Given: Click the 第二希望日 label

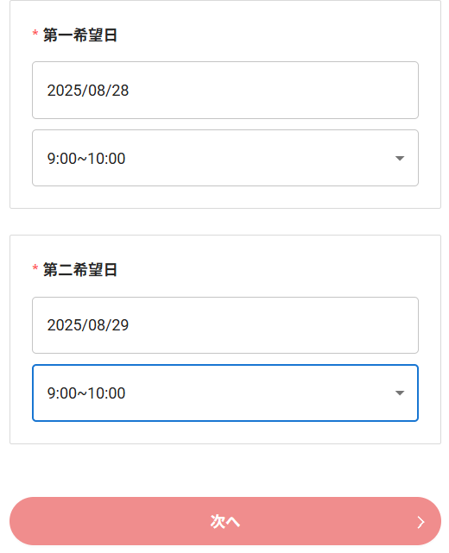Looking at the screenshot, I should pos(80,270).
